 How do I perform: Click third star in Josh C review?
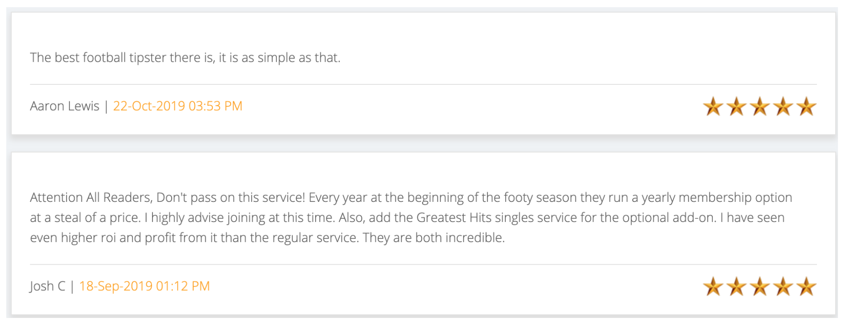[x=760, y=287]
